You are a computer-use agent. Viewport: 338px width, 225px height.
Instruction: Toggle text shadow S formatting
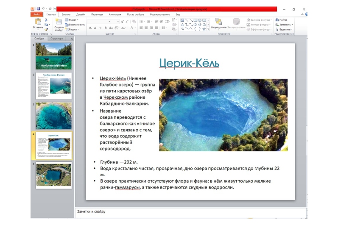pyautogui.click(x=106, y=28)
